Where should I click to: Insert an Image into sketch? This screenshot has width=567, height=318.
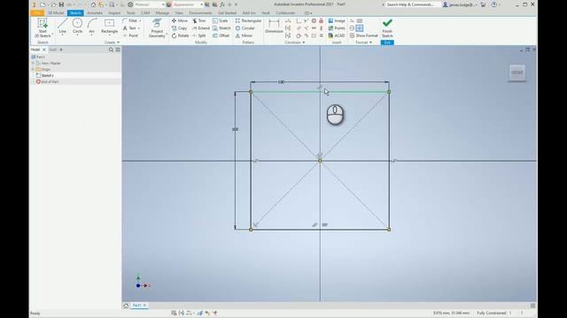click(x=337, y=20)
